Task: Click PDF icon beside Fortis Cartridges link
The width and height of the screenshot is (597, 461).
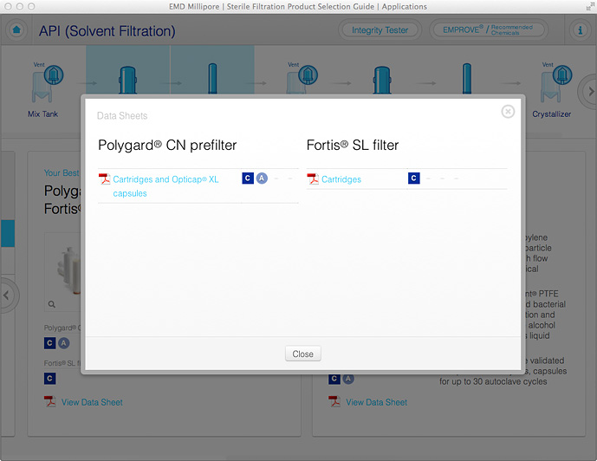Action: click(313, 179)
